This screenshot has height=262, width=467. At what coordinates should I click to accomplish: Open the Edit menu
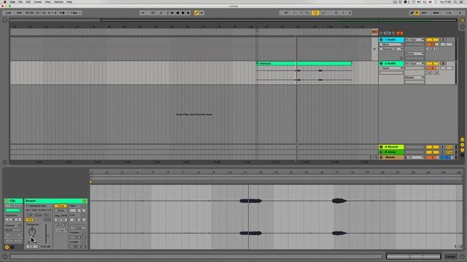click(28, 1)
